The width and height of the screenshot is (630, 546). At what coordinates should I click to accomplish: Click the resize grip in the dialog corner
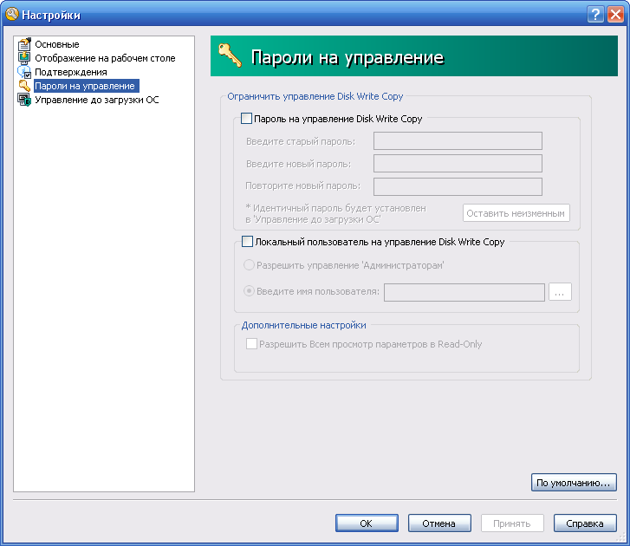[x=620, y=537]
